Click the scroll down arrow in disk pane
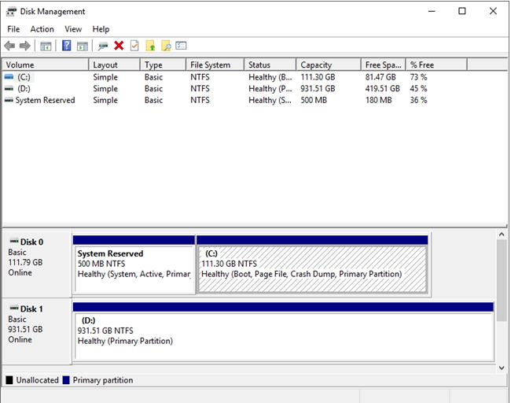511x403 pixels. [502, 368]
